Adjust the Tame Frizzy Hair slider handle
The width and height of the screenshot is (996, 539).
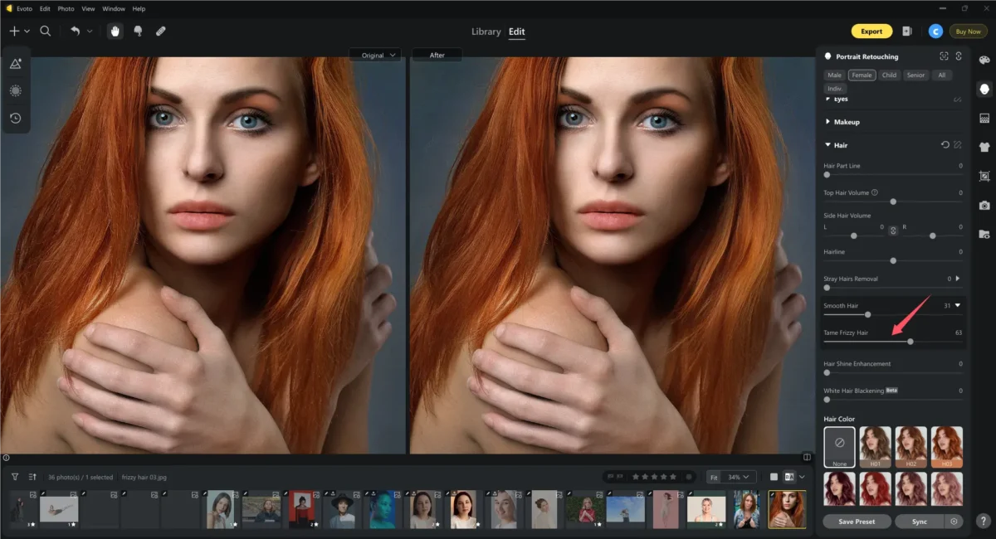click(911, 341)
